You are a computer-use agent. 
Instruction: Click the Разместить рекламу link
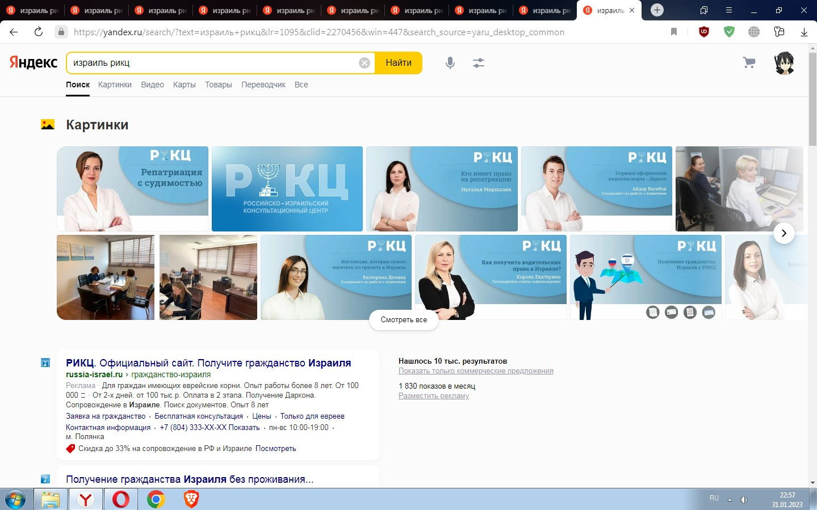tap(434, 396)
